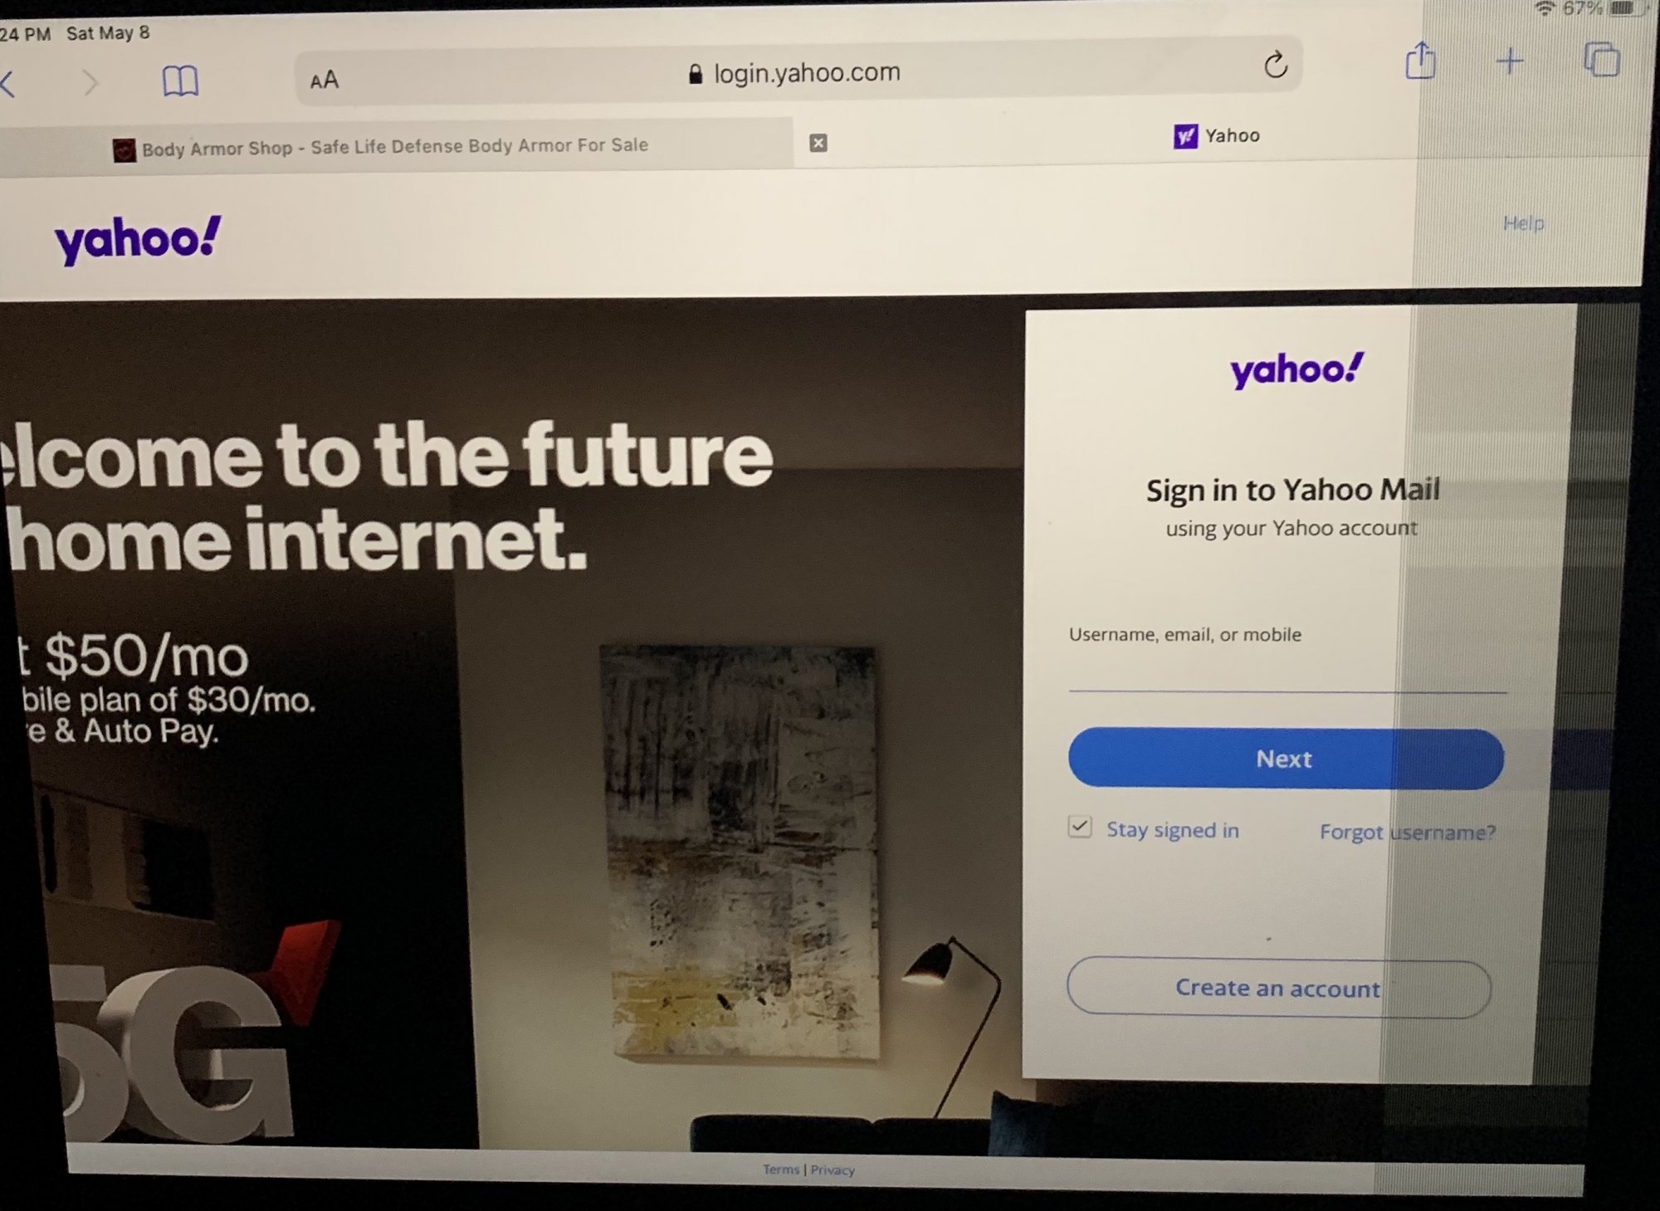The width and height of the screenshot is (1660, 1211).
Task: Switch to the Yahoo tab
Action: click(x=1217, y=135)
